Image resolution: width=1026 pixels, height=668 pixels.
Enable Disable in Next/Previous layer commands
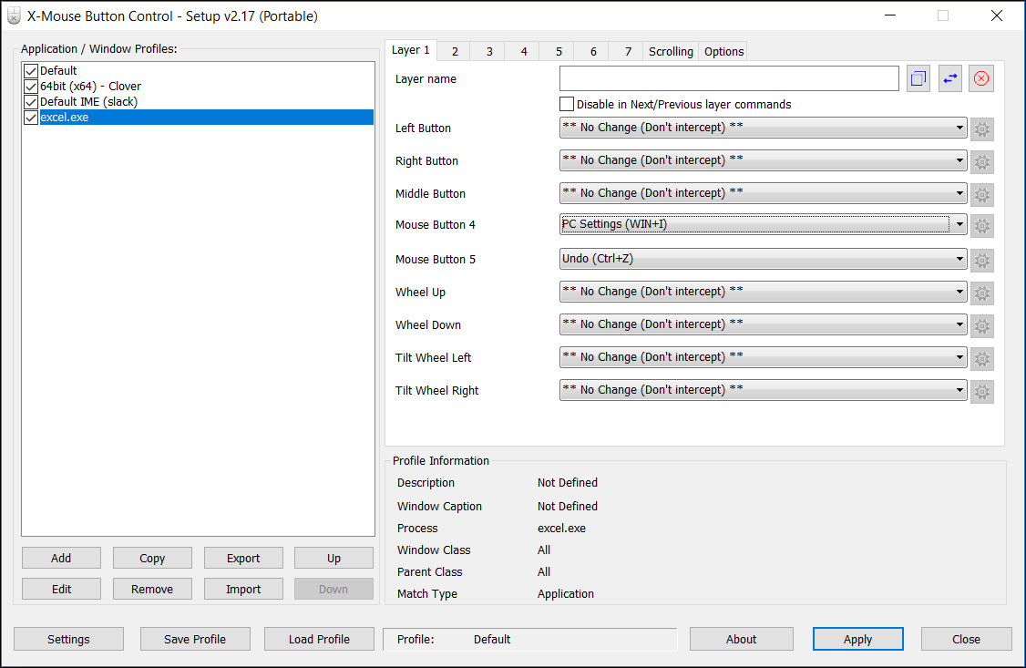coord(567,104)
